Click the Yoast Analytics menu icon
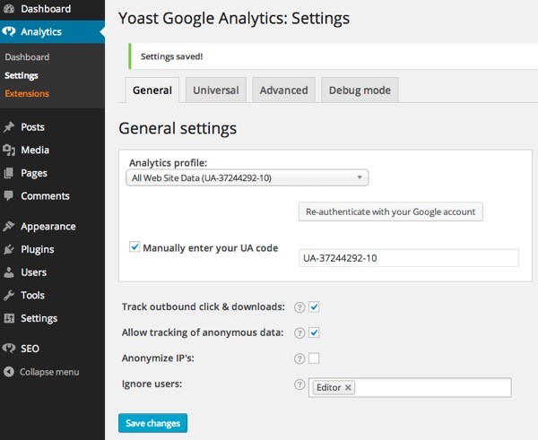Screen dimensions: 538x440 (x=9, y=31)
